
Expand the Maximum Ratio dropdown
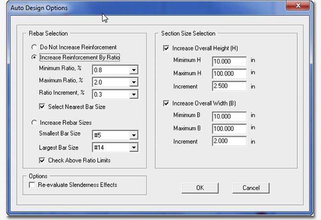point(133,82)
